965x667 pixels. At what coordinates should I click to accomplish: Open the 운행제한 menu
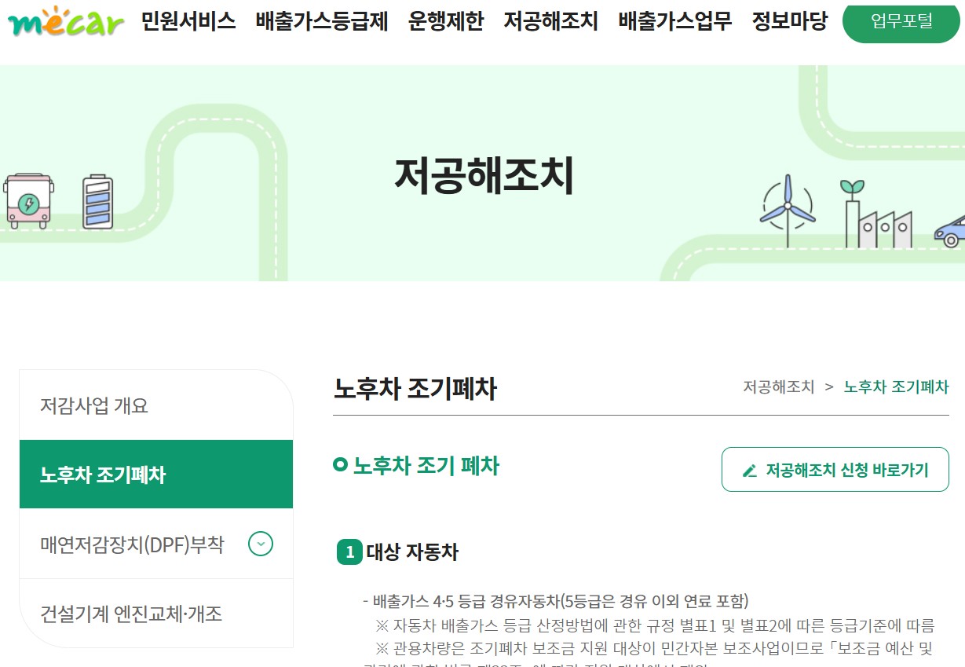click(447, 22)
